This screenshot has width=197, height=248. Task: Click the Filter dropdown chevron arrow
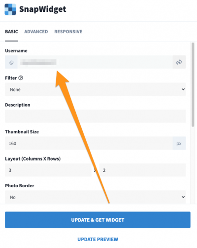point(183,89)
